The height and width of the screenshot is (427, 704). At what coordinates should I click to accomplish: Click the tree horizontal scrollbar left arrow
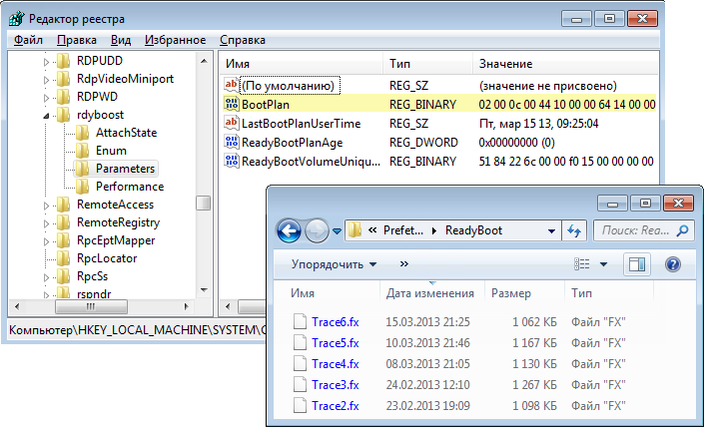[x=17, y=307]
